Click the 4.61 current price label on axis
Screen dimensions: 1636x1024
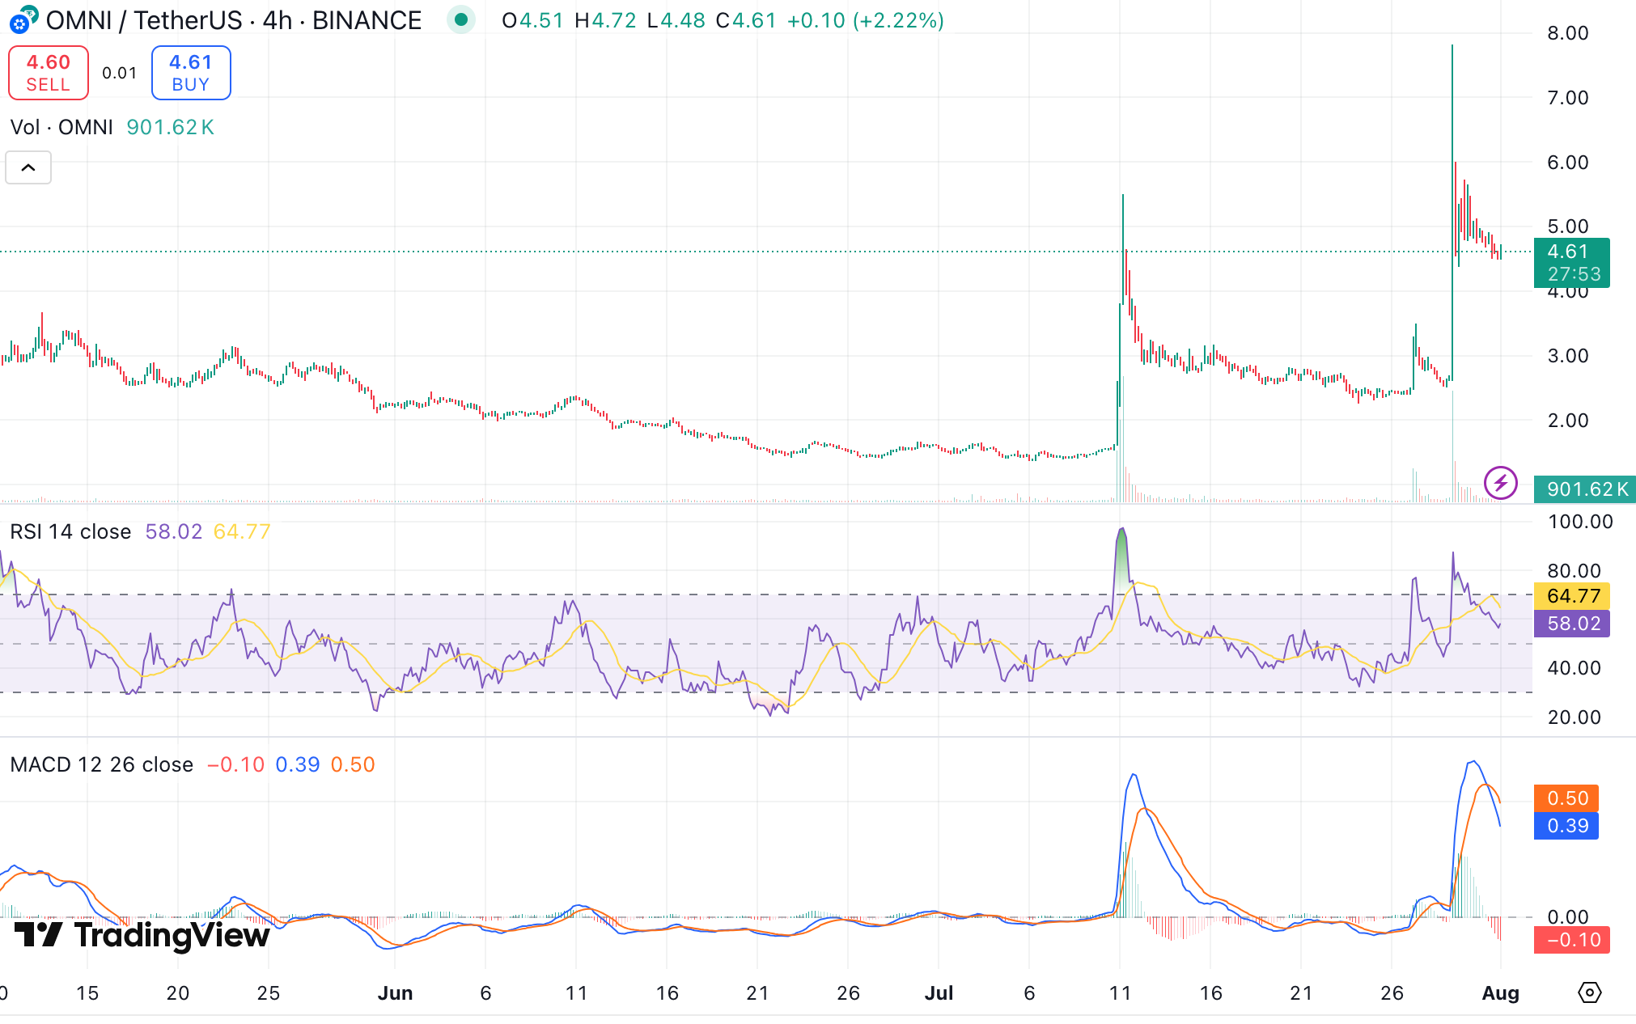click(1571, 263)
